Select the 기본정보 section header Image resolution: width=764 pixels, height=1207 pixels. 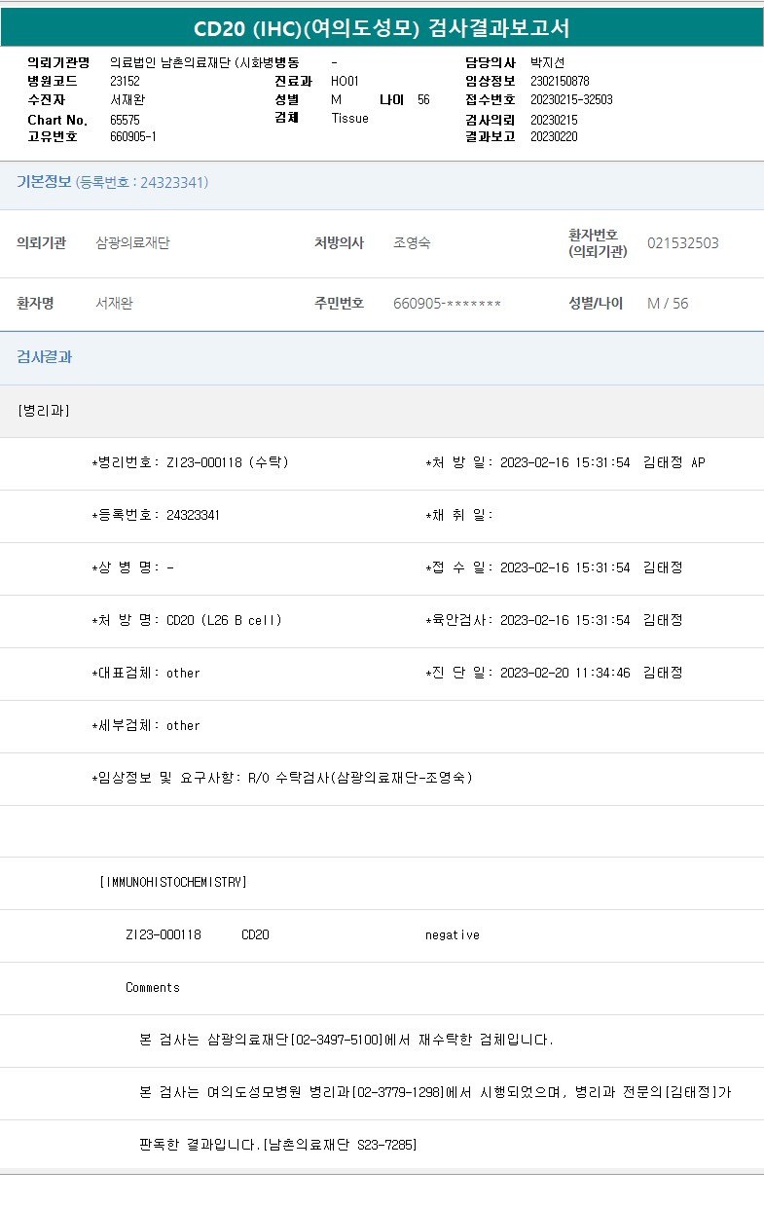[x=44, y=182]
